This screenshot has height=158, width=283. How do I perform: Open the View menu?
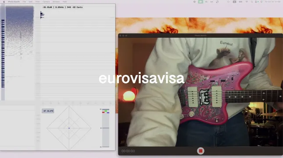coord(37,2)
